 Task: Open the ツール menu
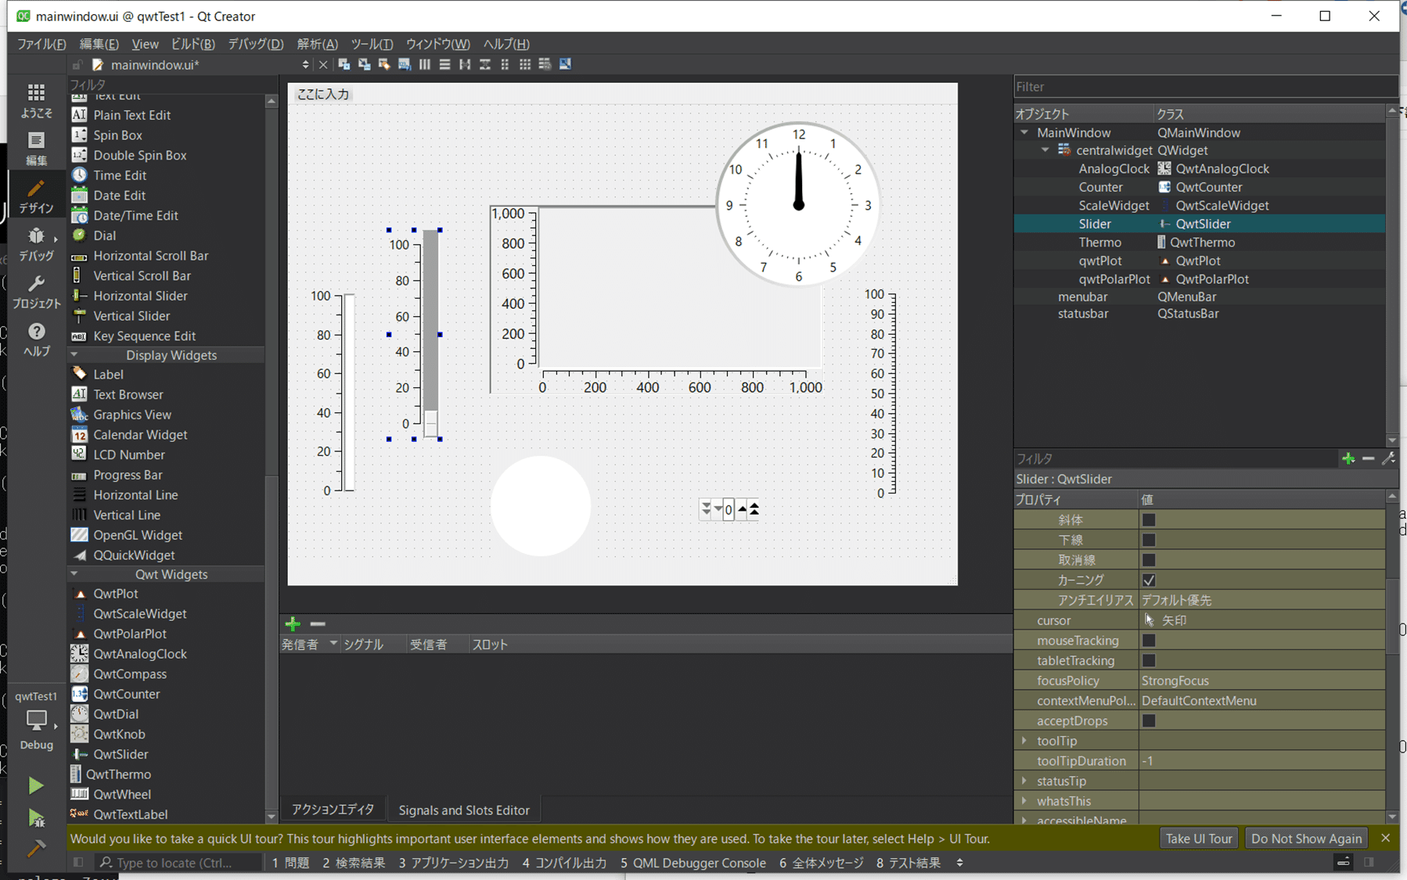point(372,44)
